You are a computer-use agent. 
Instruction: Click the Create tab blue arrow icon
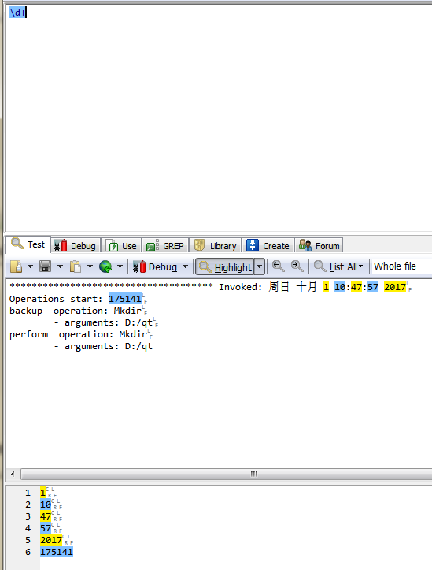[253, 245]
